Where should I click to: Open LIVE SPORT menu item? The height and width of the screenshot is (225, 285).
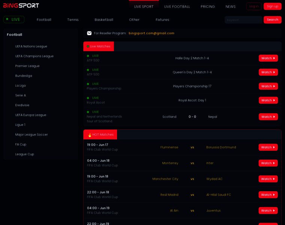[144, 6]
